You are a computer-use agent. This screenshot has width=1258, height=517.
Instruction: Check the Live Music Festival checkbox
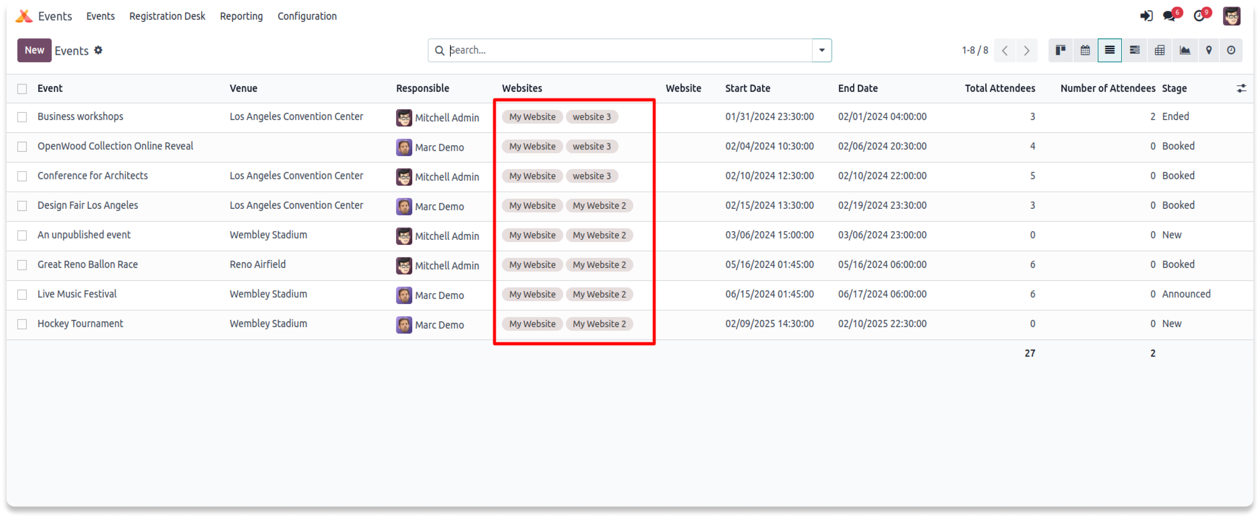22,295
